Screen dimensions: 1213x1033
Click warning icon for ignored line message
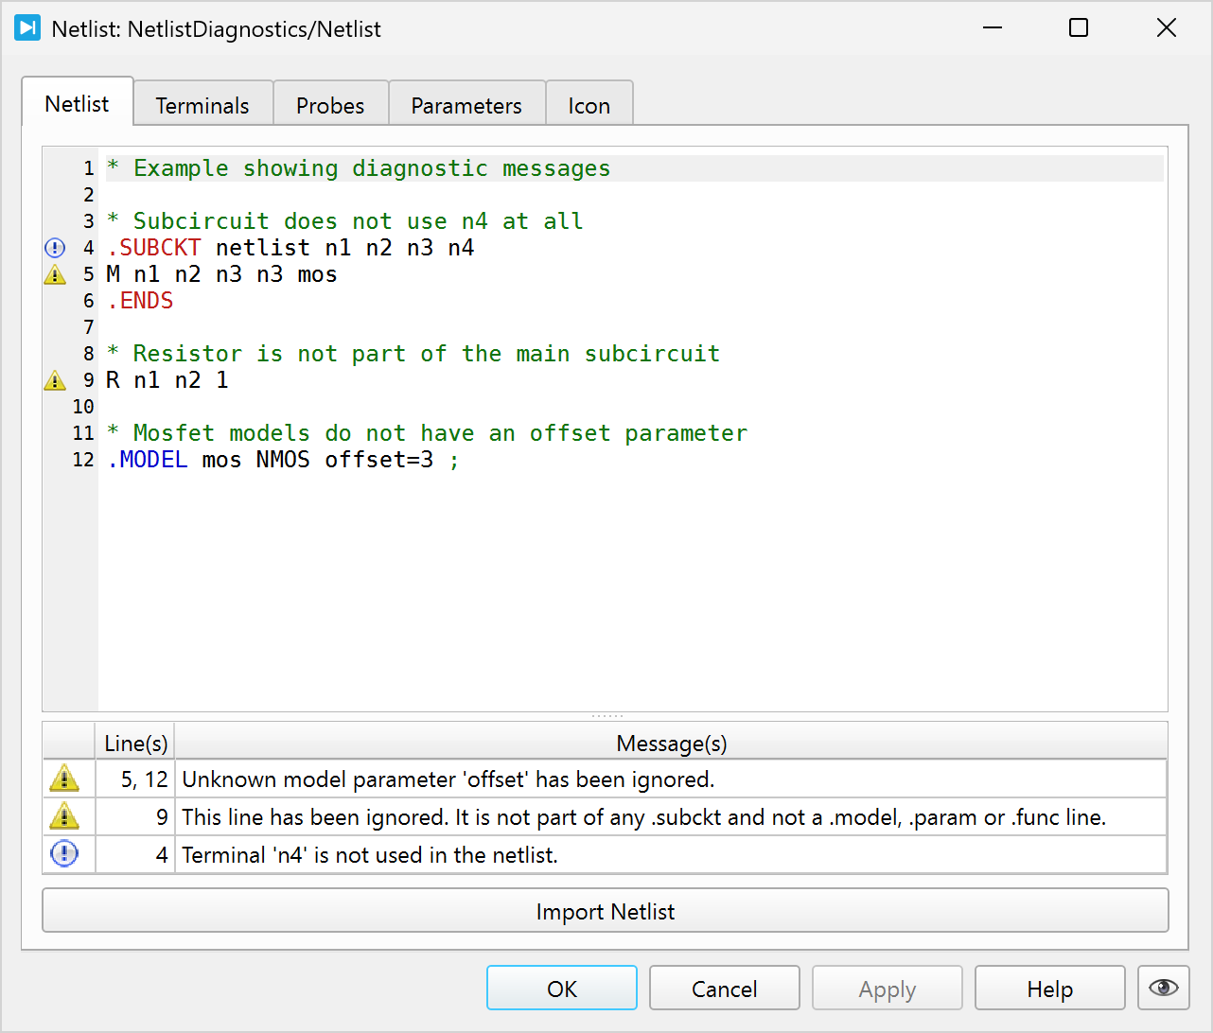[x=64, y=816]
